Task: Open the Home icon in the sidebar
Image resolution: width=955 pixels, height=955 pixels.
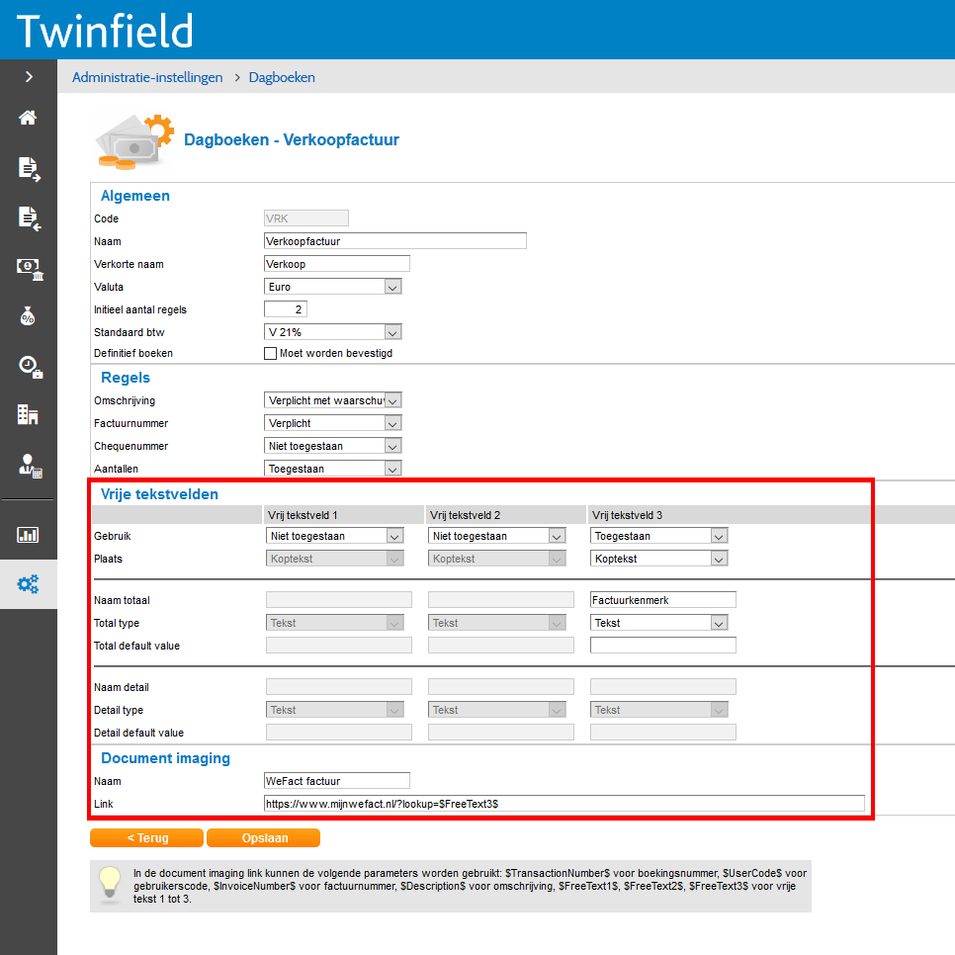Action: pyautogui.click(x=29, y=116)
